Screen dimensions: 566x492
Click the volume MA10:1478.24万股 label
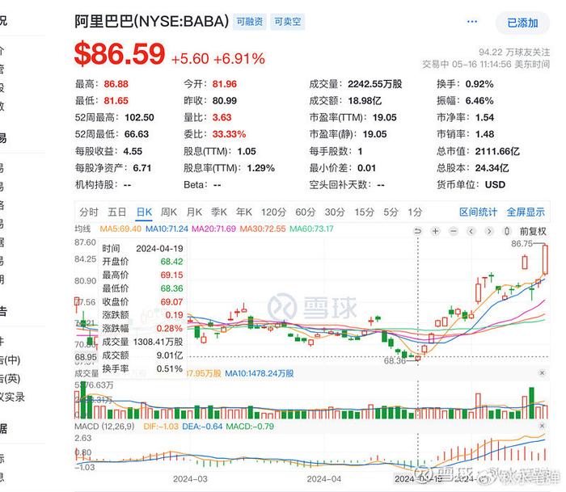[x=260, y=373]
